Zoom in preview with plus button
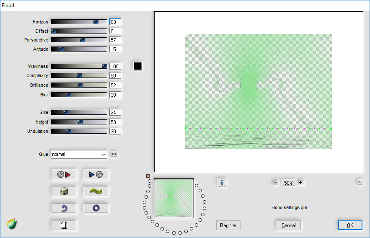The width and height of the screenshot is (370, 238). click(x=300, y=183)
